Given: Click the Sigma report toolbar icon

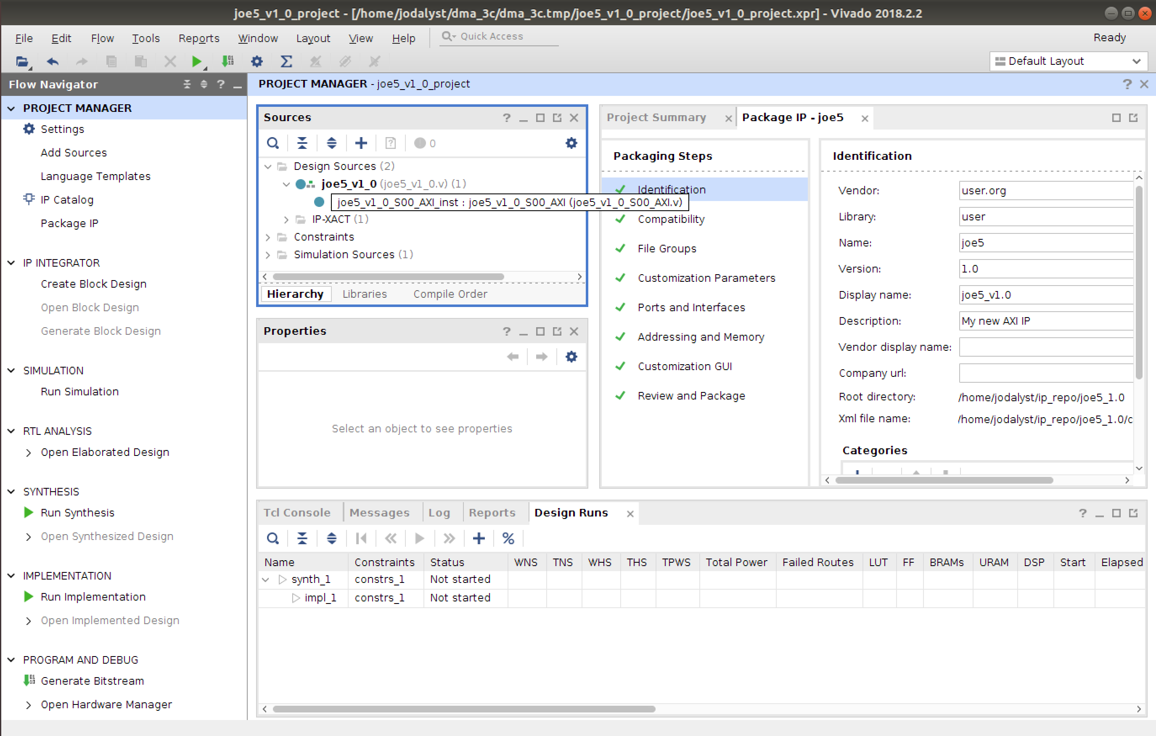Looking at the screenshot, I should [286, 61].
